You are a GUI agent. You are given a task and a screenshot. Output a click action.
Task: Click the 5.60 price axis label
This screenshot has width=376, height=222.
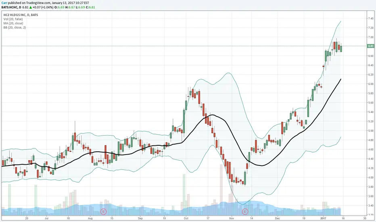click(370, 103)
